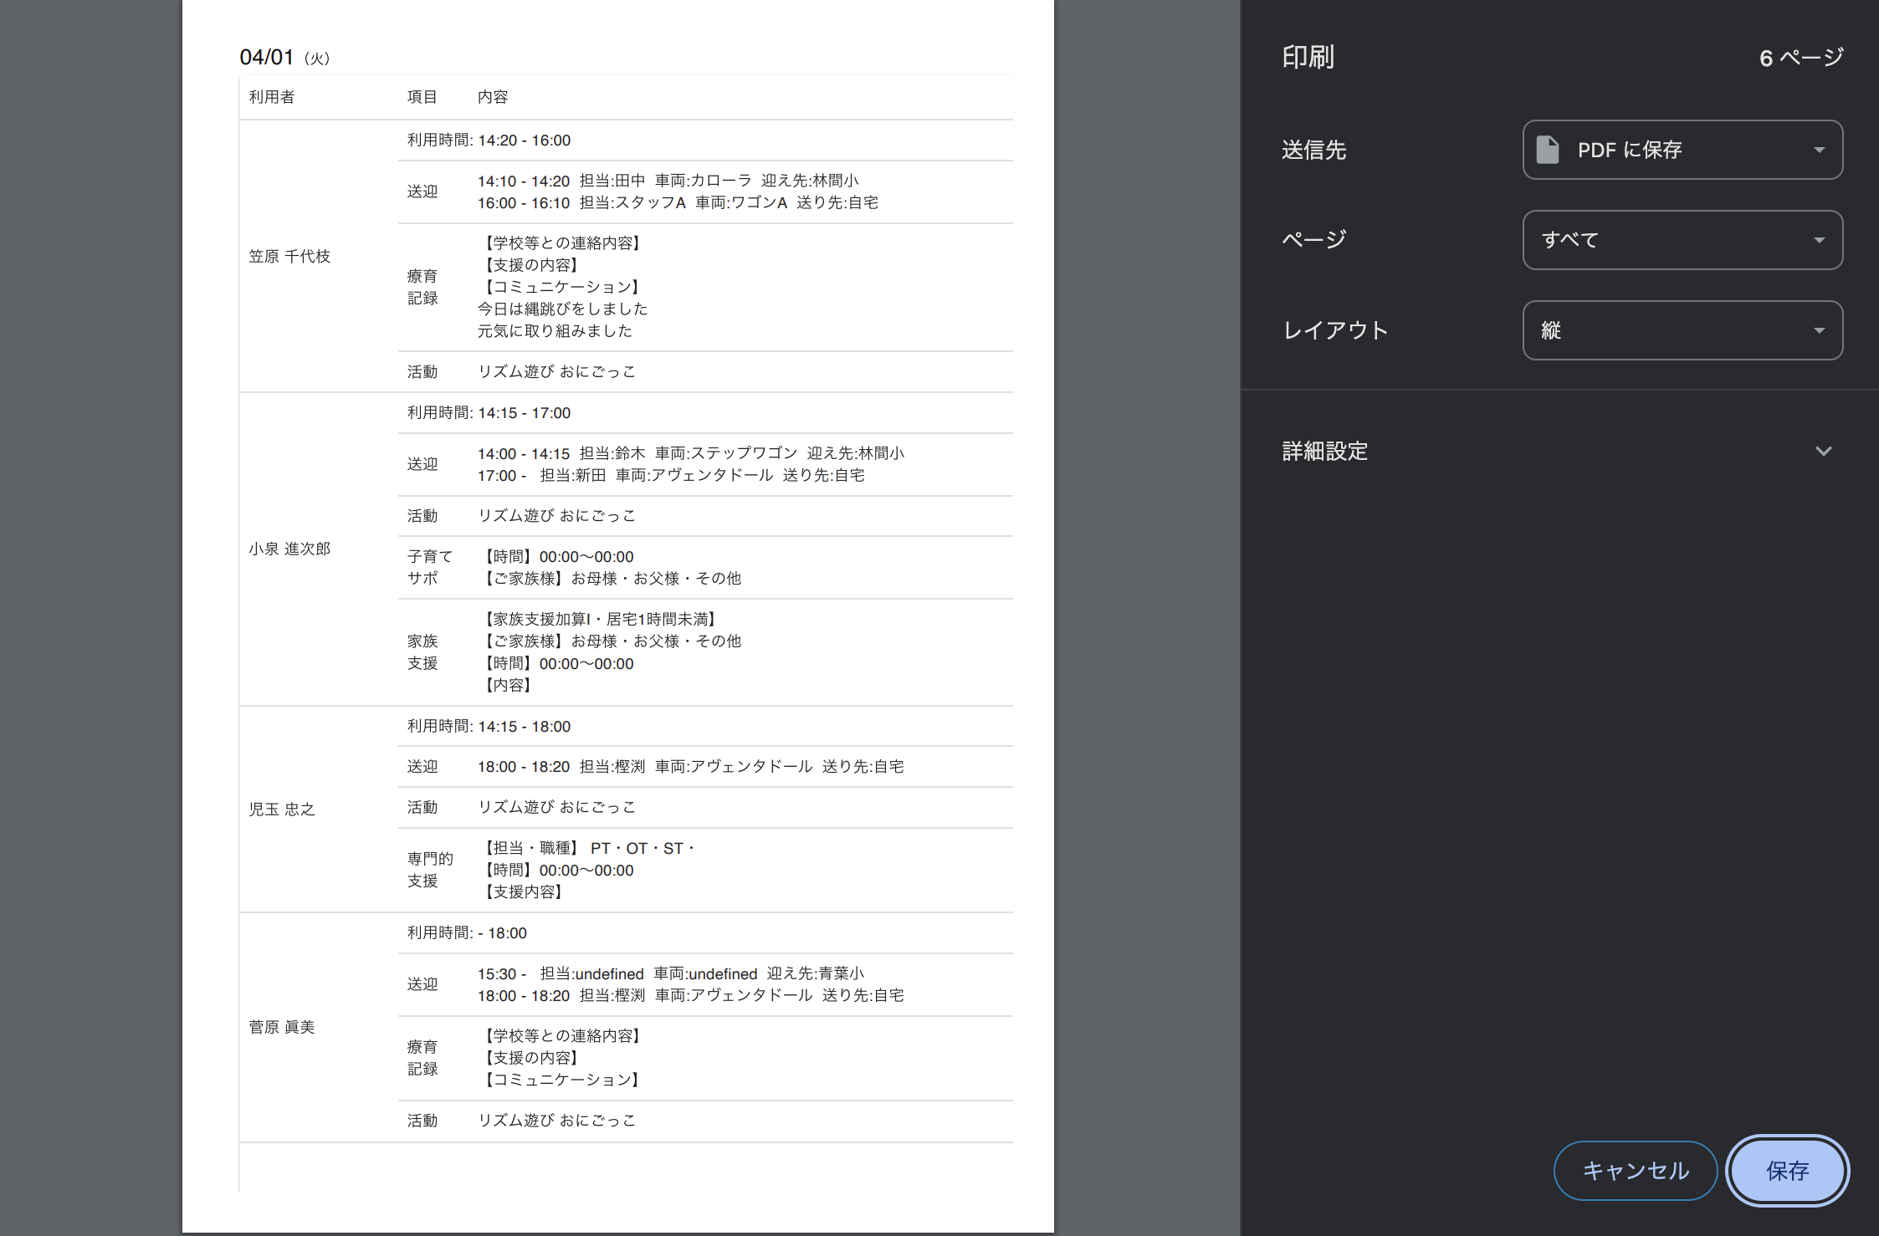Click 笠原 千代枝's 療育記録 label

pos(422,287)
